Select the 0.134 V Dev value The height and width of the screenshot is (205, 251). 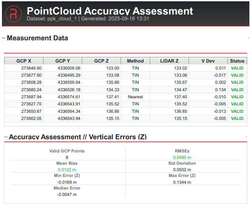(x=220, y=90)
